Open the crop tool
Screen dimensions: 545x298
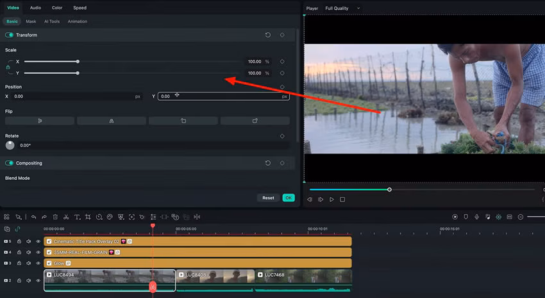click(x=88, y=217)
